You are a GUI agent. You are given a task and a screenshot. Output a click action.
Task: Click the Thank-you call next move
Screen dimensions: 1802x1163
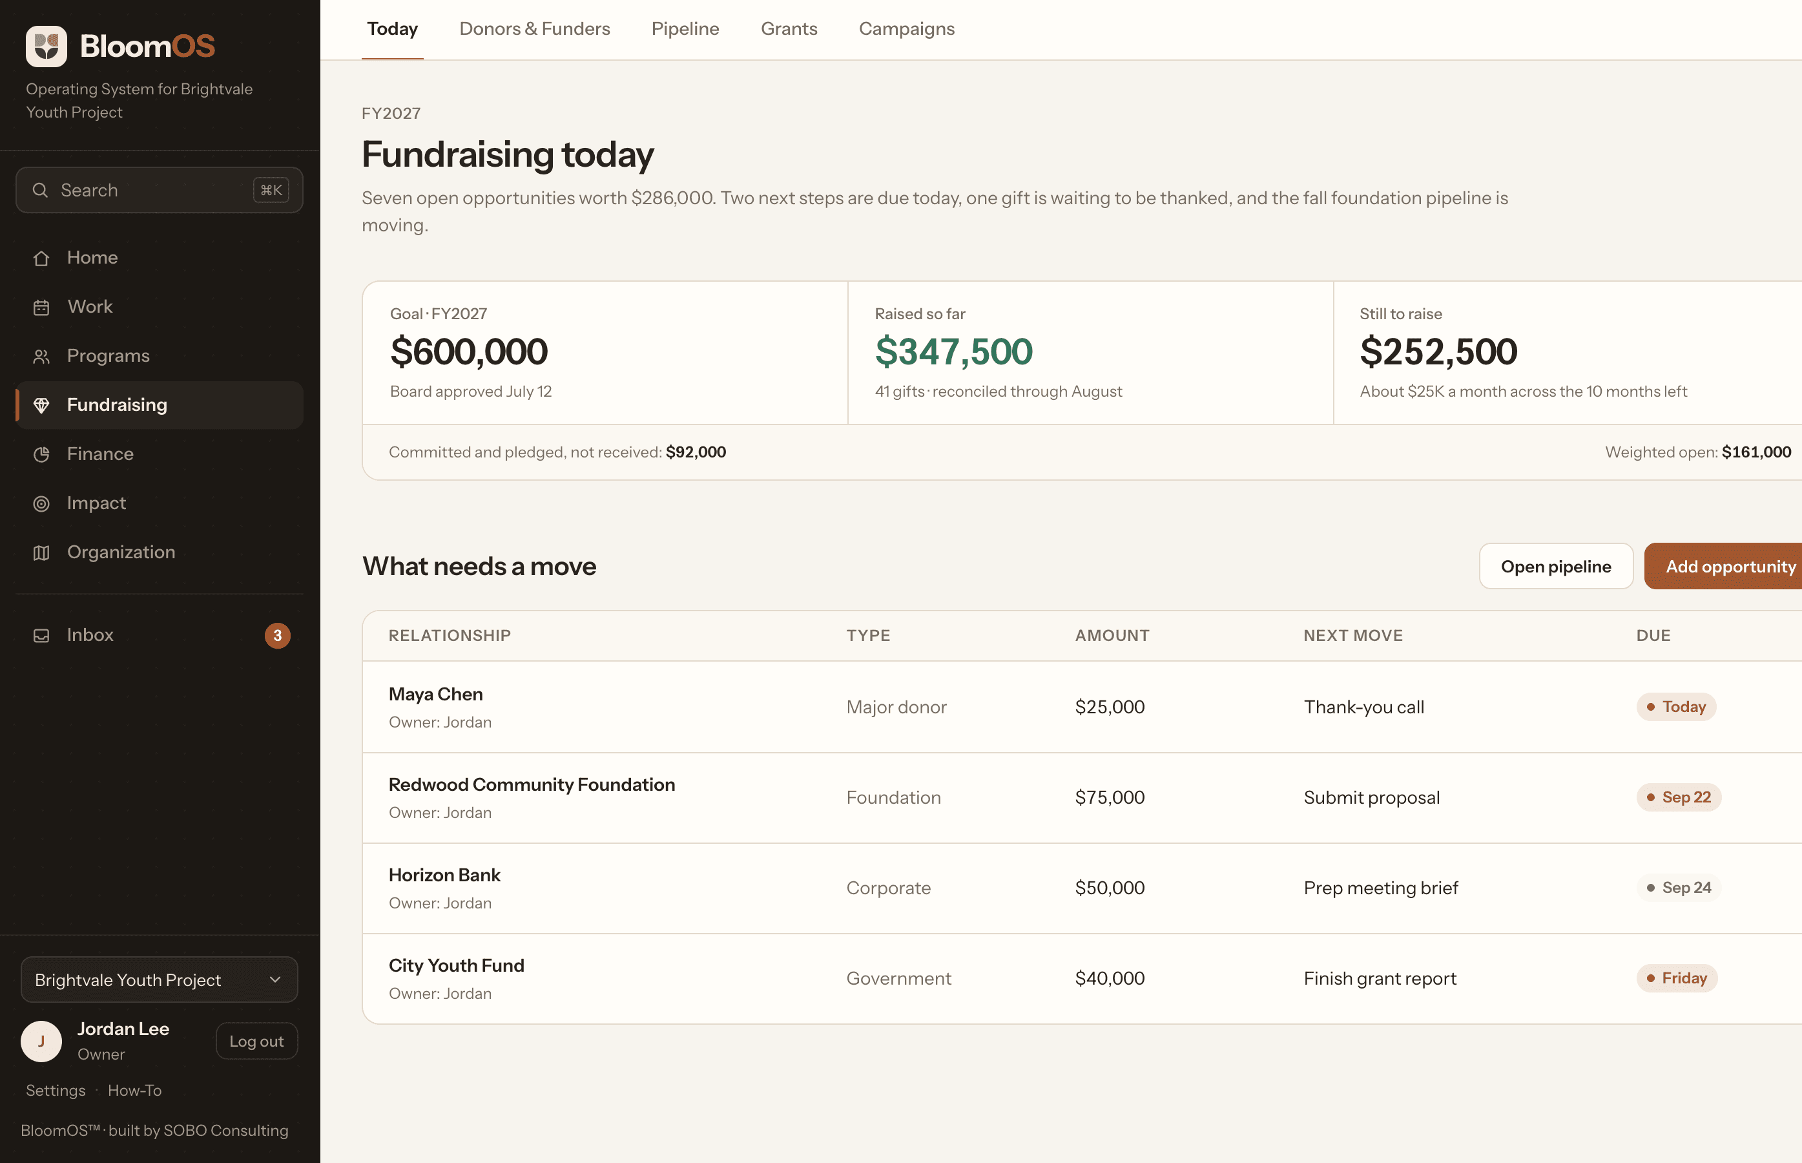[x=1363, y=707]
